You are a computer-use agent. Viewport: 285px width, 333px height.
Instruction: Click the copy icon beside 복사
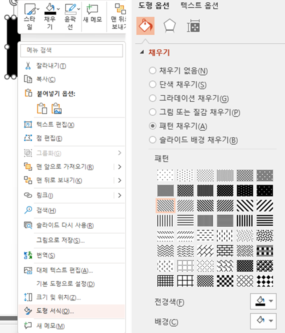pyautogui.click(x=28, y=79)
